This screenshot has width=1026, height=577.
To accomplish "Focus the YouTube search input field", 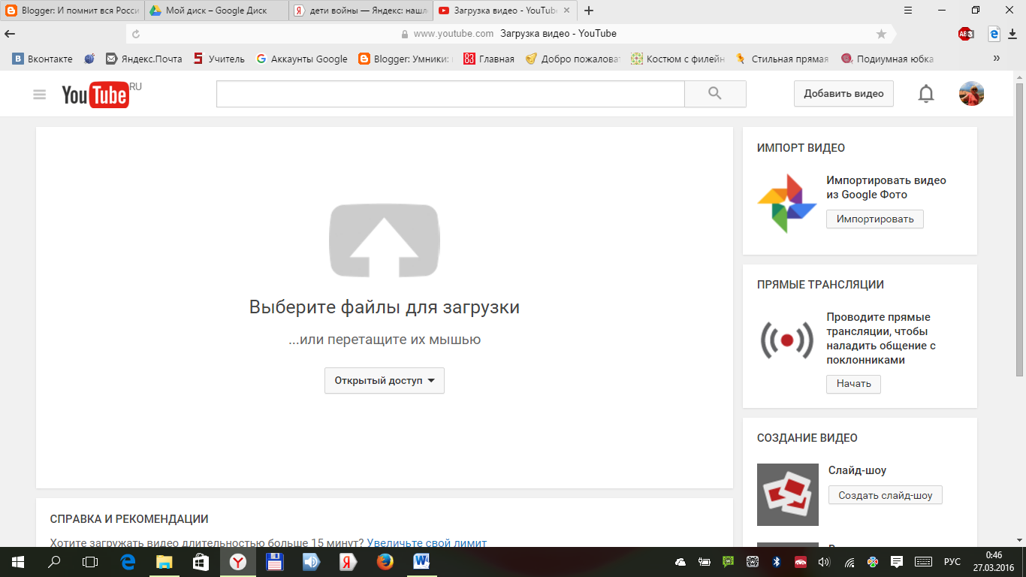I will [451, 94].
